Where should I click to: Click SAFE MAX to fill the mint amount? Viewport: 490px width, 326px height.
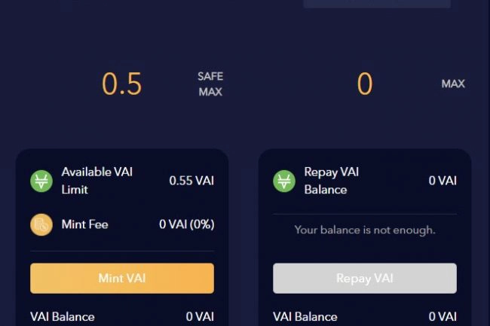[210, 84]
